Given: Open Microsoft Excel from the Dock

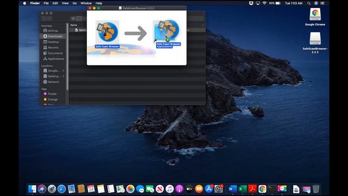Looking at the screenshot, I should coord(243,189).
